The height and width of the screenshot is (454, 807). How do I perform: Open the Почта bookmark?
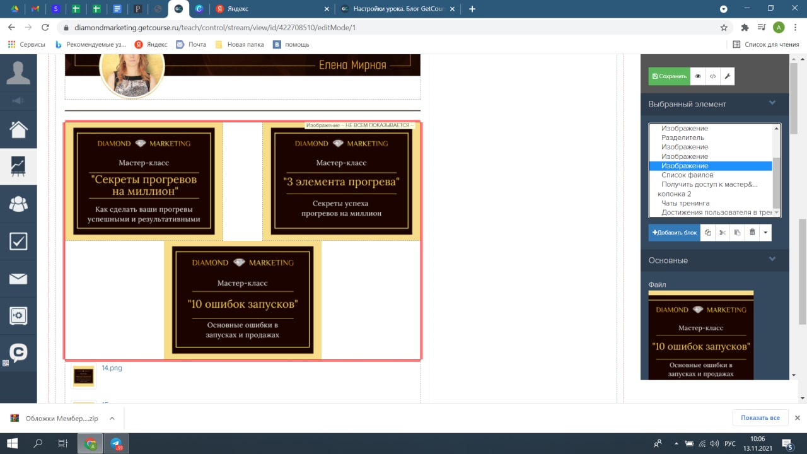pos(190,44)
